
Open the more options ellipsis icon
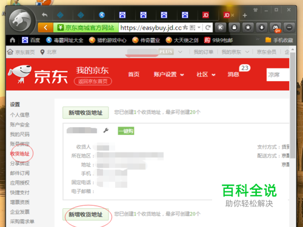289,27
